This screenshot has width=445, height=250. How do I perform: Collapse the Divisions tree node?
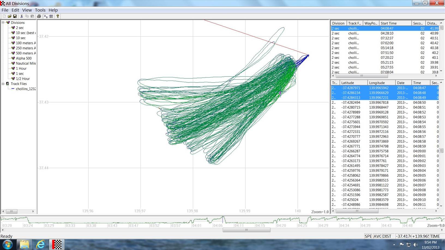coord(3,23)
